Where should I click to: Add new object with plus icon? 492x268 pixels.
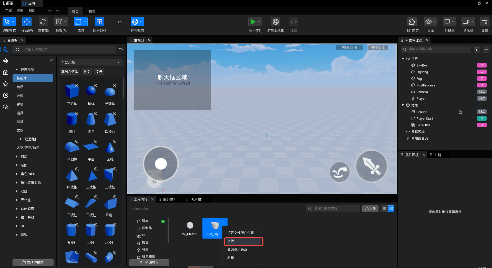[x=486, y=49]
